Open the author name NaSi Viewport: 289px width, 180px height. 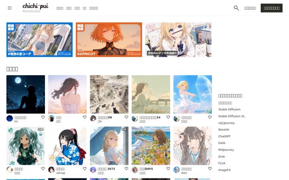click(x=184, y=173)
